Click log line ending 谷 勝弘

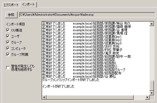click(79, 77)
